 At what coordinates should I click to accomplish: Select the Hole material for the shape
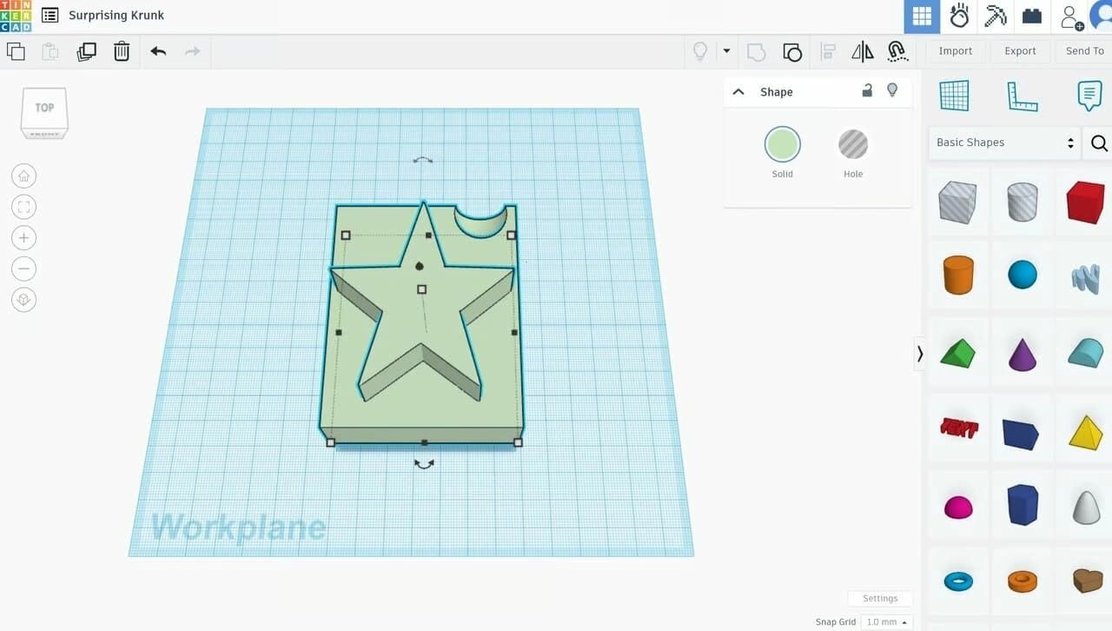[852, 145]
